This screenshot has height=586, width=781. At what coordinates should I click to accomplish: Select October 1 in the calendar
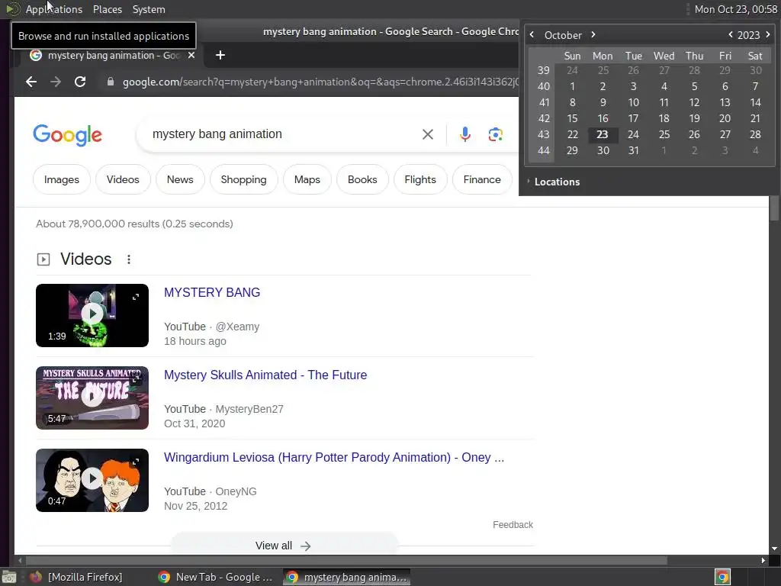pos(572,87)
